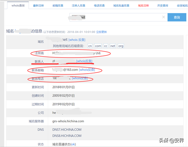
Task: Select the 电话反查 tab
Action: (x=99, y=5)
